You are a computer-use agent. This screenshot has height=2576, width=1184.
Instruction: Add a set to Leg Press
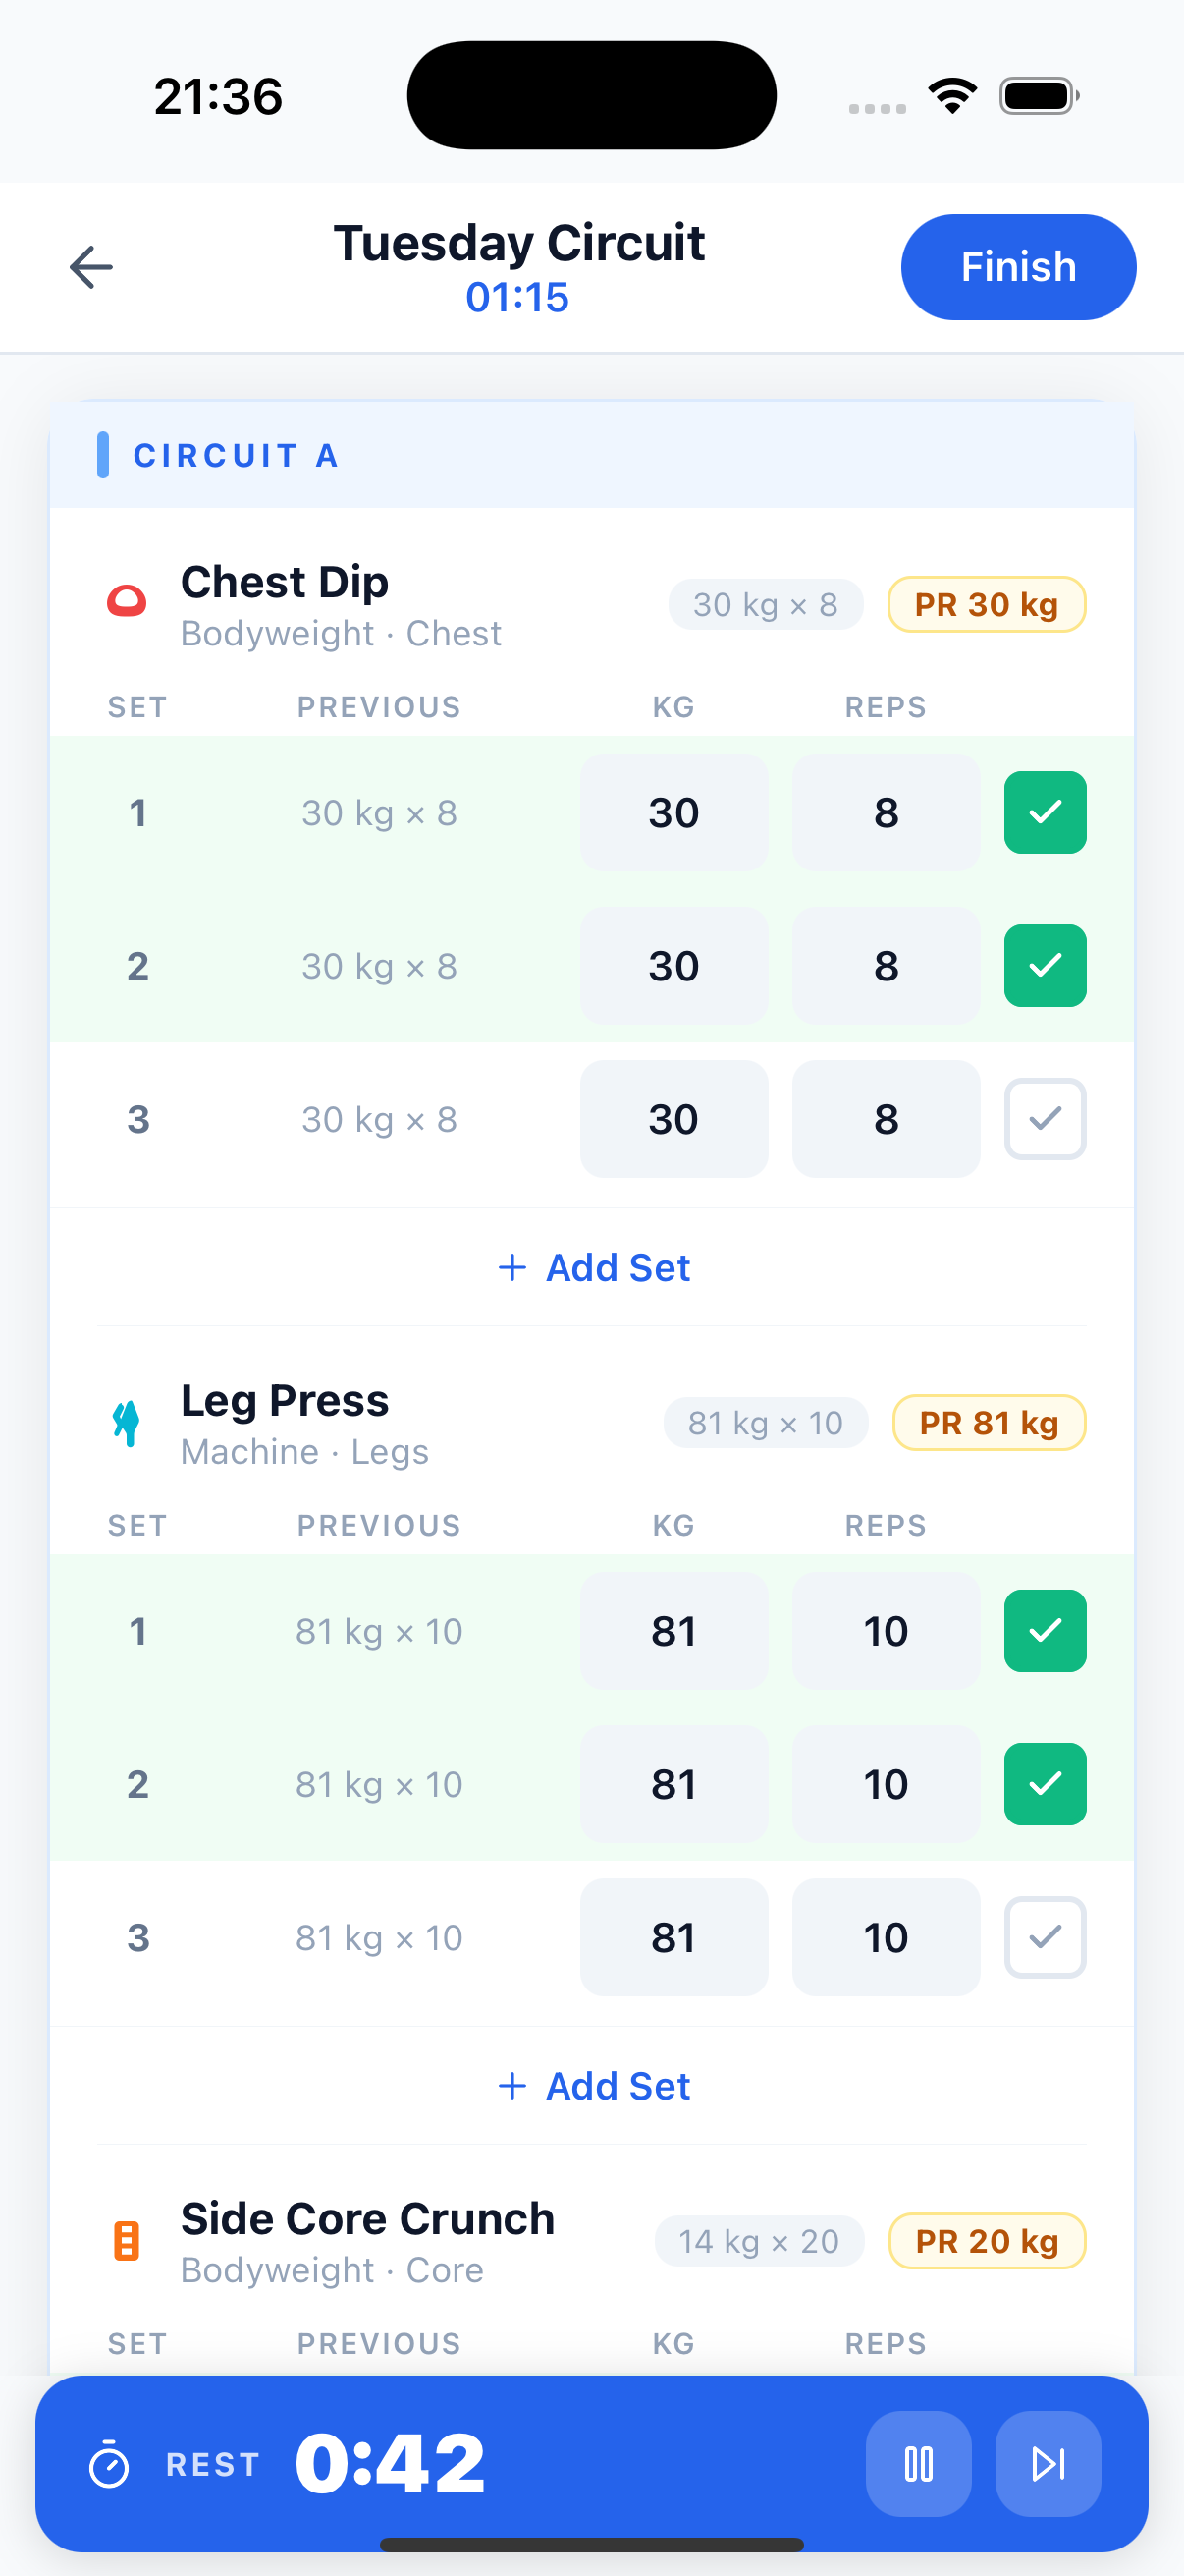(594, 2086)
